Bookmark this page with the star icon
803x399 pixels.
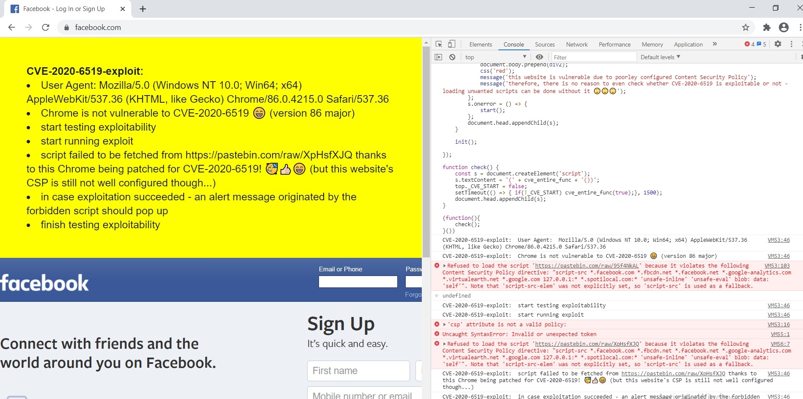pyautogui.click(x=745, y=27)
